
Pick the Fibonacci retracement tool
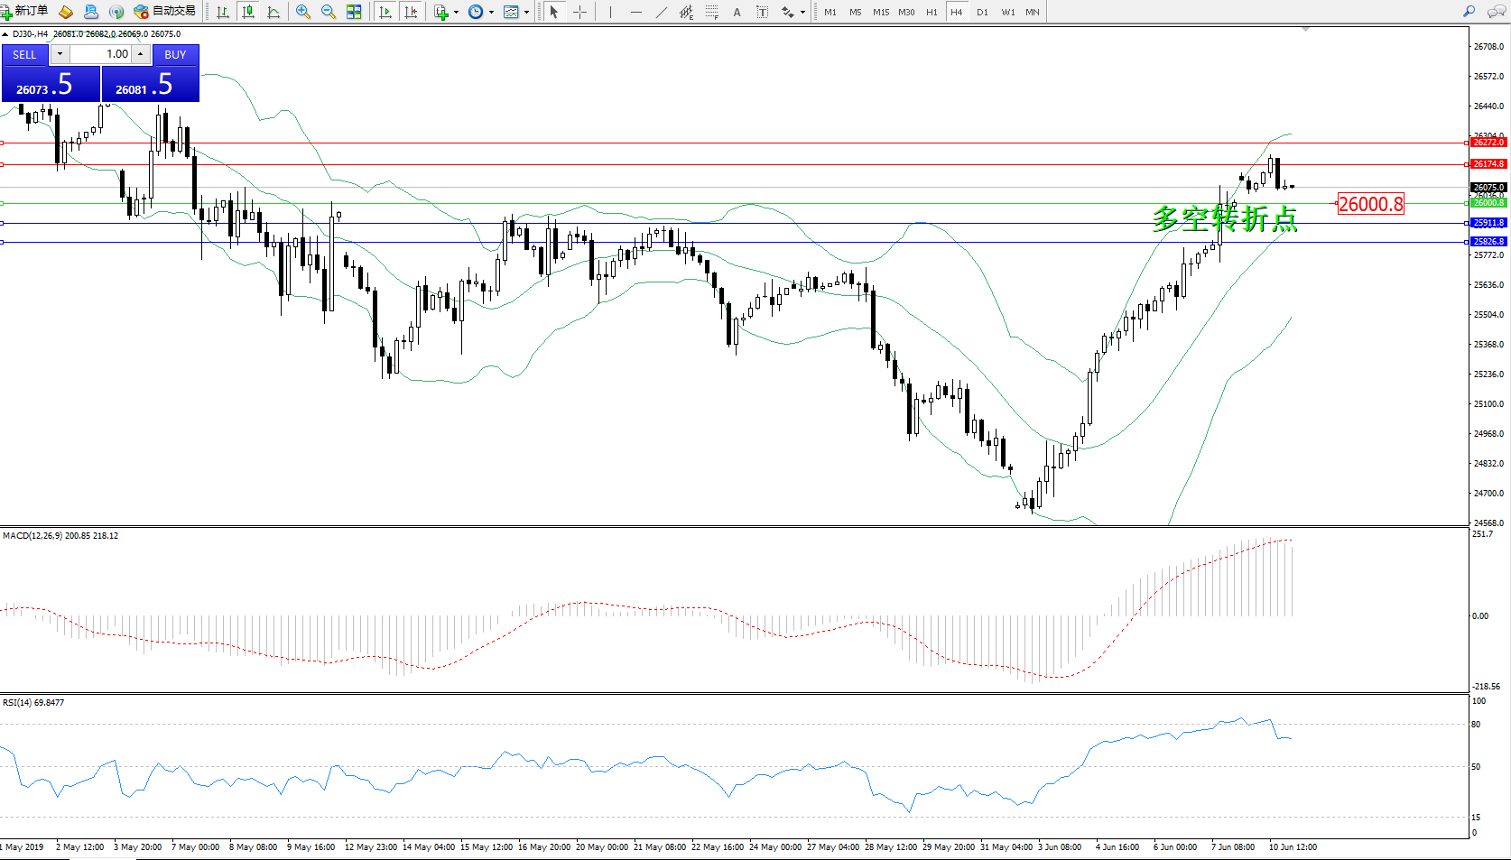[x=712, y=12]
